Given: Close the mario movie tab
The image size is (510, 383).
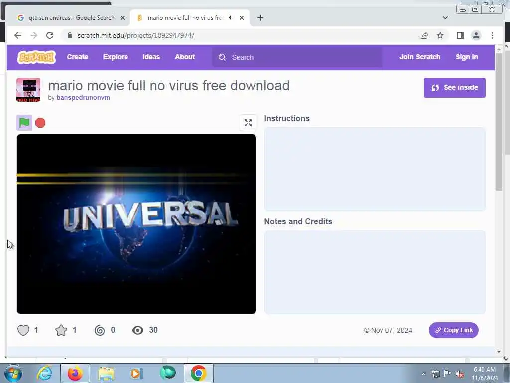Looking at the screenshot, I should pyautogui.click(x=242, y=18).
